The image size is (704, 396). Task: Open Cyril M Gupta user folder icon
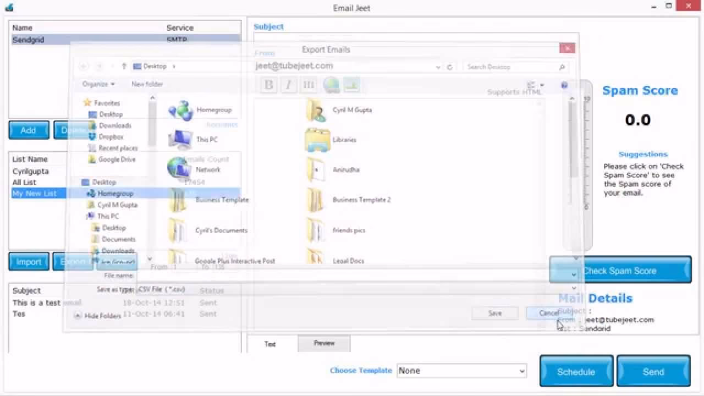[x=317, y=110]
